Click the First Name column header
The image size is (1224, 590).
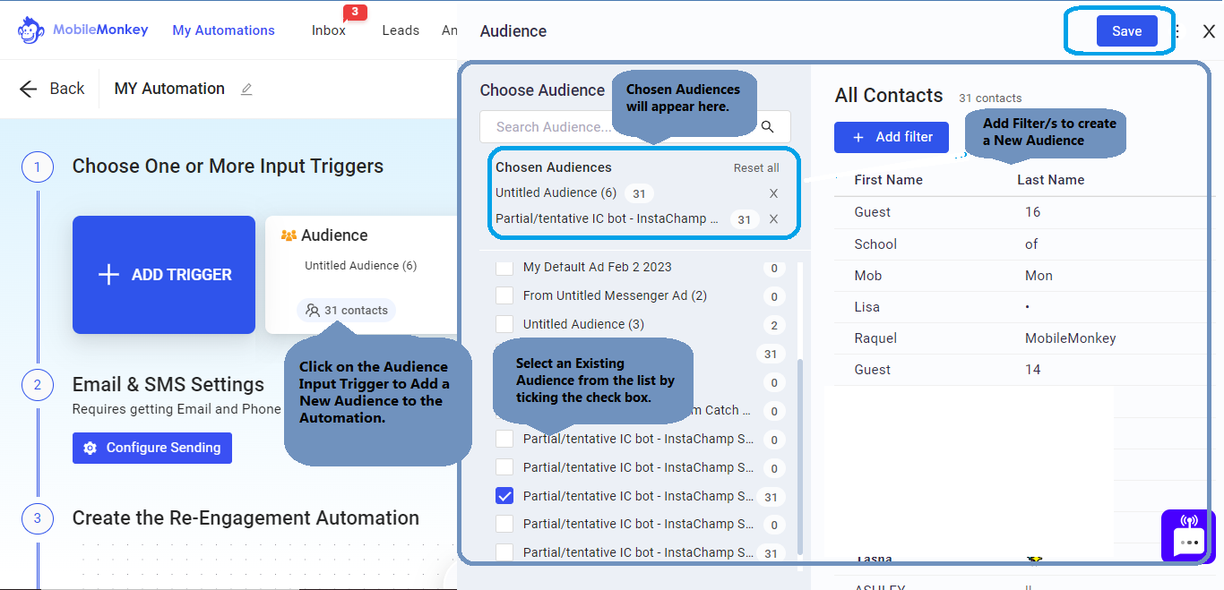(x=888, y=180)
